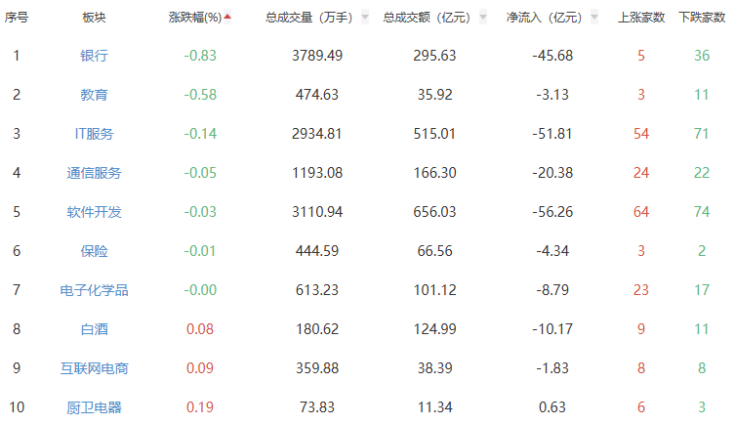Viewport: 735px width, 425px height.
Task: Sort by 下跌家数 column header
Action: pyautogui.click(x=701, y=17)
